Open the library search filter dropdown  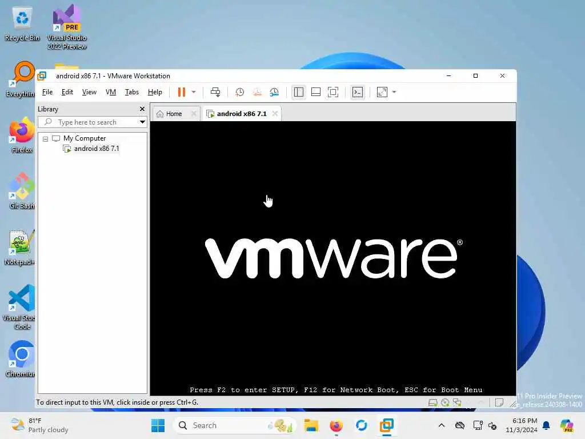(x=142, y=122)
